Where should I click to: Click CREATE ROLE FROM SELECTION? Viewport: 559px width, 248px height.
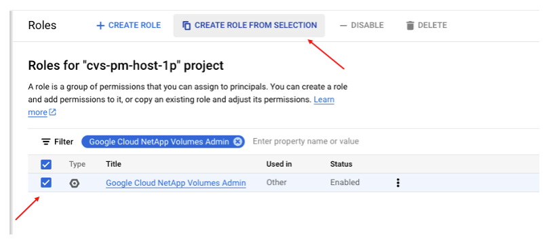[249, 26]
